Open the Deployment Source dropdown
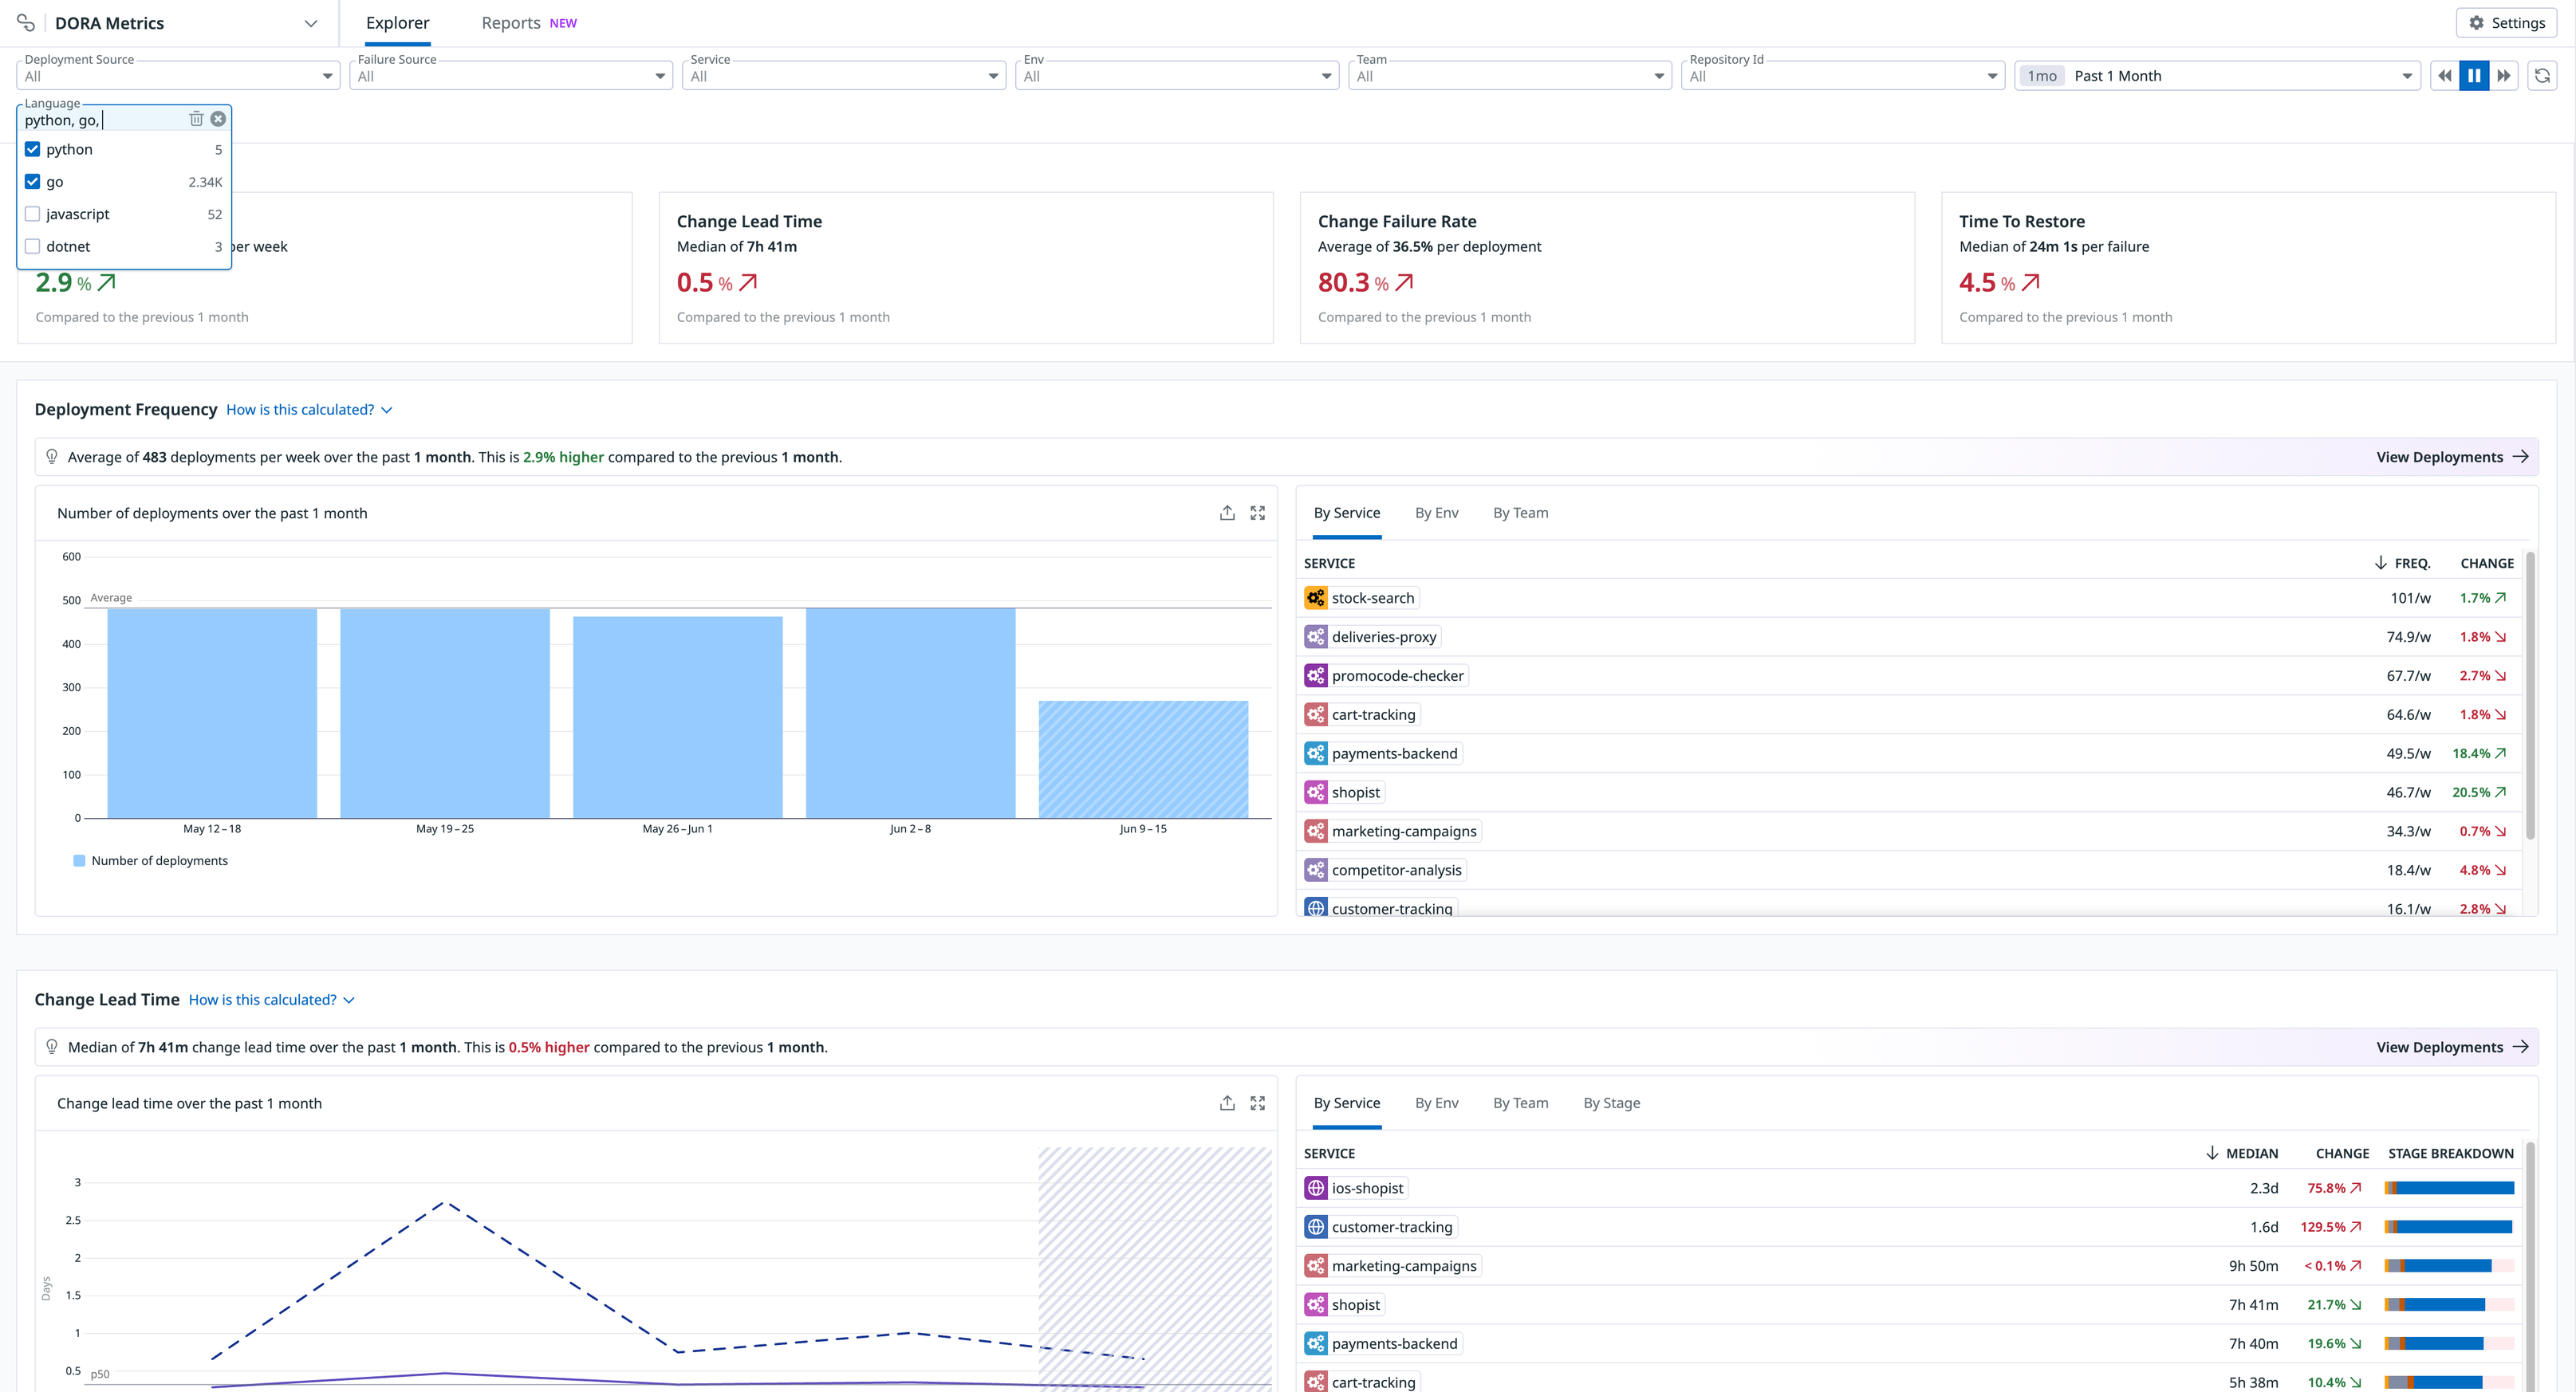The width and height of the screenshot is (2576, 1392). (x=178, y=76)
